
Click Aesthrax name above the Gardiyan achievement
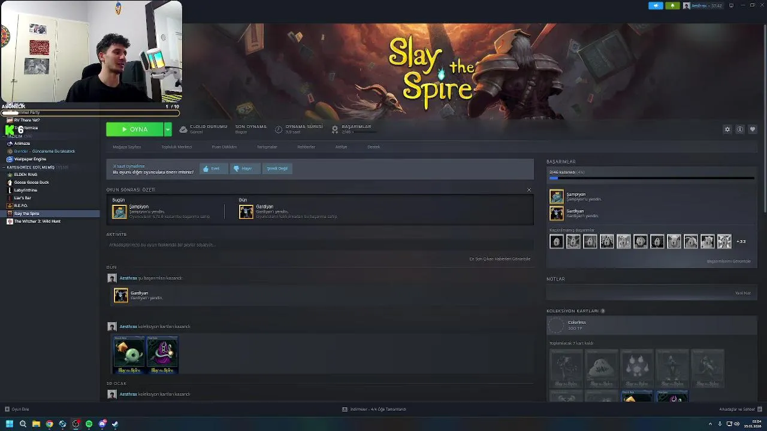tap(128, 278)
